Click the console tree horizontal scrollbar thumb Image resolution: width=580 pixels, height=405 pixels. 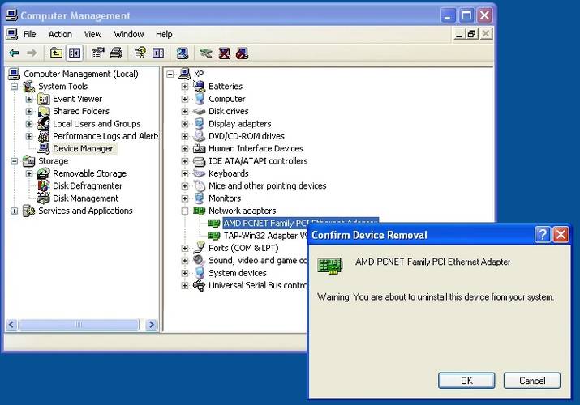click(x=79, y=325)
